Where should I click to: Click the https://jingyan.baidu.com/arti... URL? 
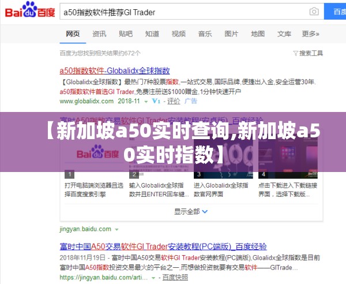point(103,277)
